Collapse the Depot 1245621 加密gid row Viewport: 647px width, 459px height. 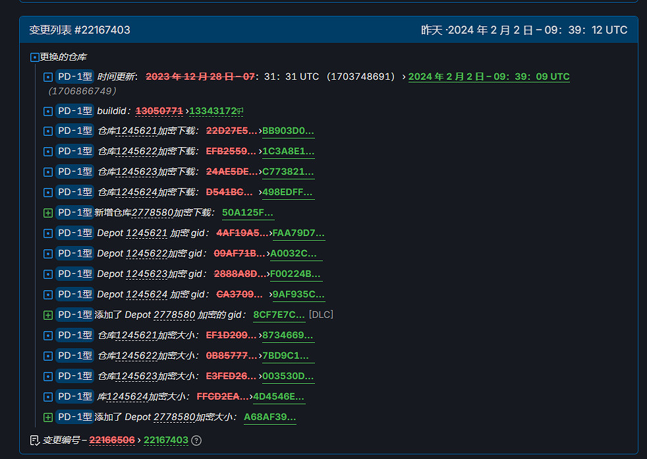[x=47, y=233]
